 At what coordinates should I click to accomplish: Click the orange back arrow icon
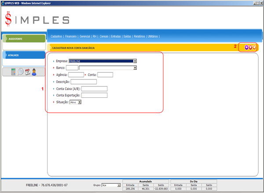[254, 47]
